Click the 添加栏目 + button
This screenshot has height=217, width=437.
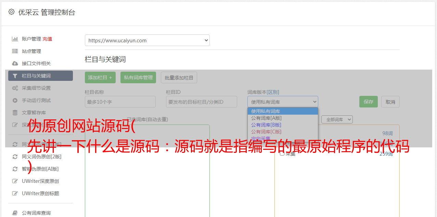(100, 77)
